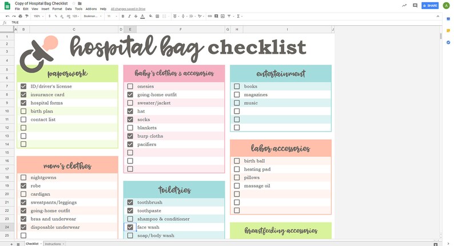Open the Calendar side panel icon
The image size is (454, 246).
point(448,19)
